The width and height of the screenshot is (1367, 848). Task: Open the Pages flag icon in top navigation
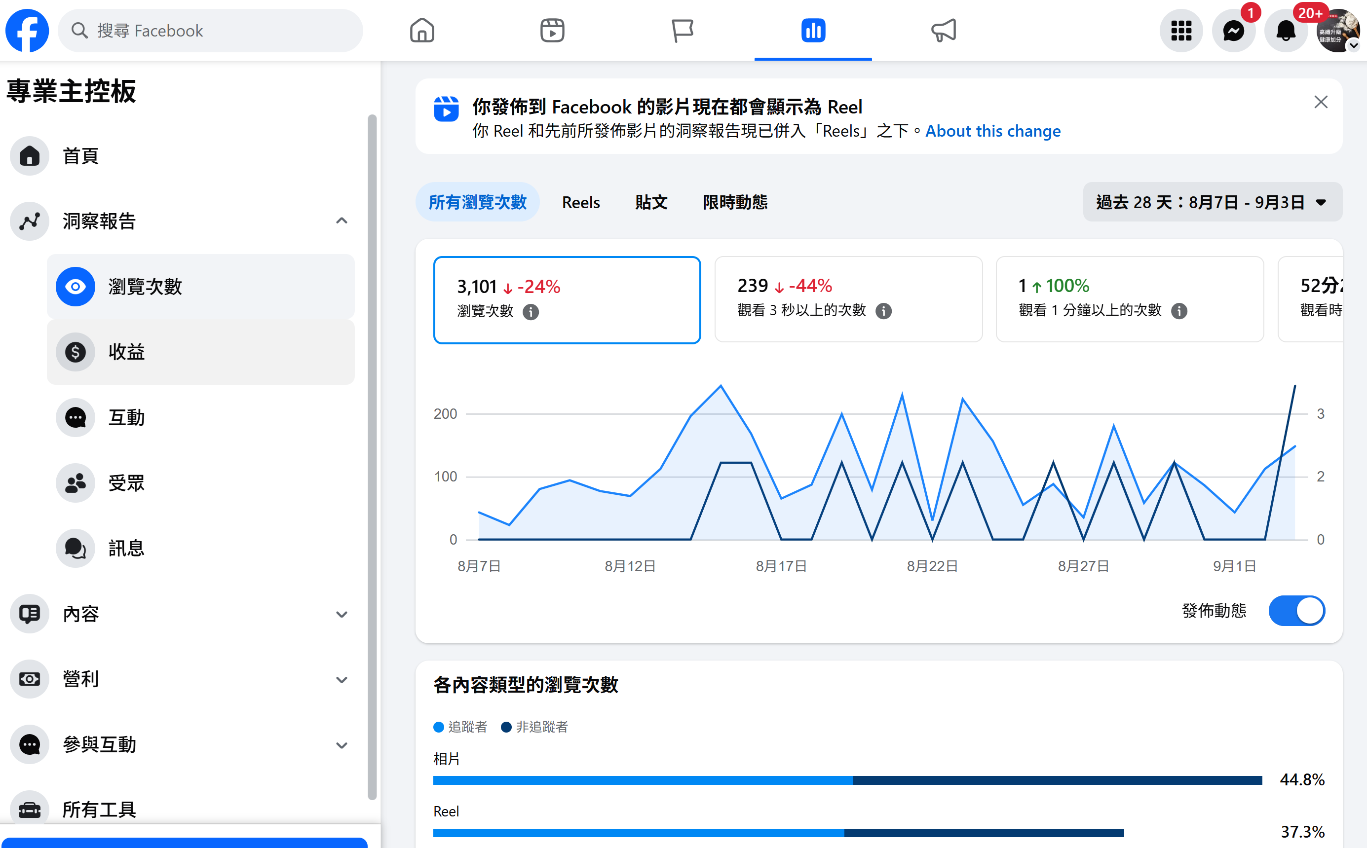[x=683, y=30]
